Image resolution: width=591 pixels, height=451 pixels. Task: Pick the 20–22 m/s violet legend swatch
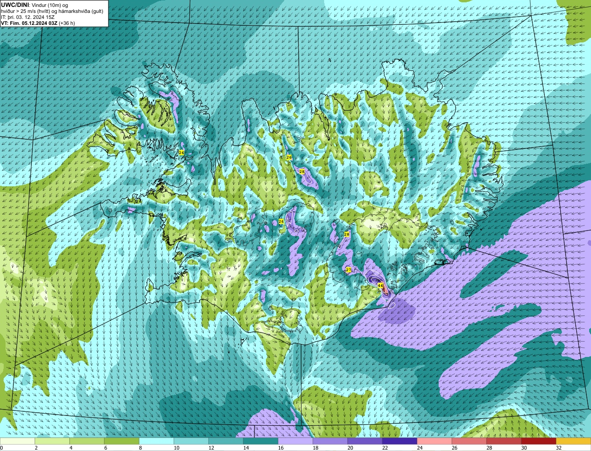click(x=365, y=441)
